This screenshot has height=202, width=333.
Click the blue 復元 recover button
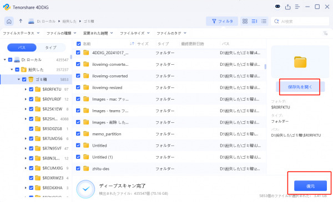click(x=310, y=186)
